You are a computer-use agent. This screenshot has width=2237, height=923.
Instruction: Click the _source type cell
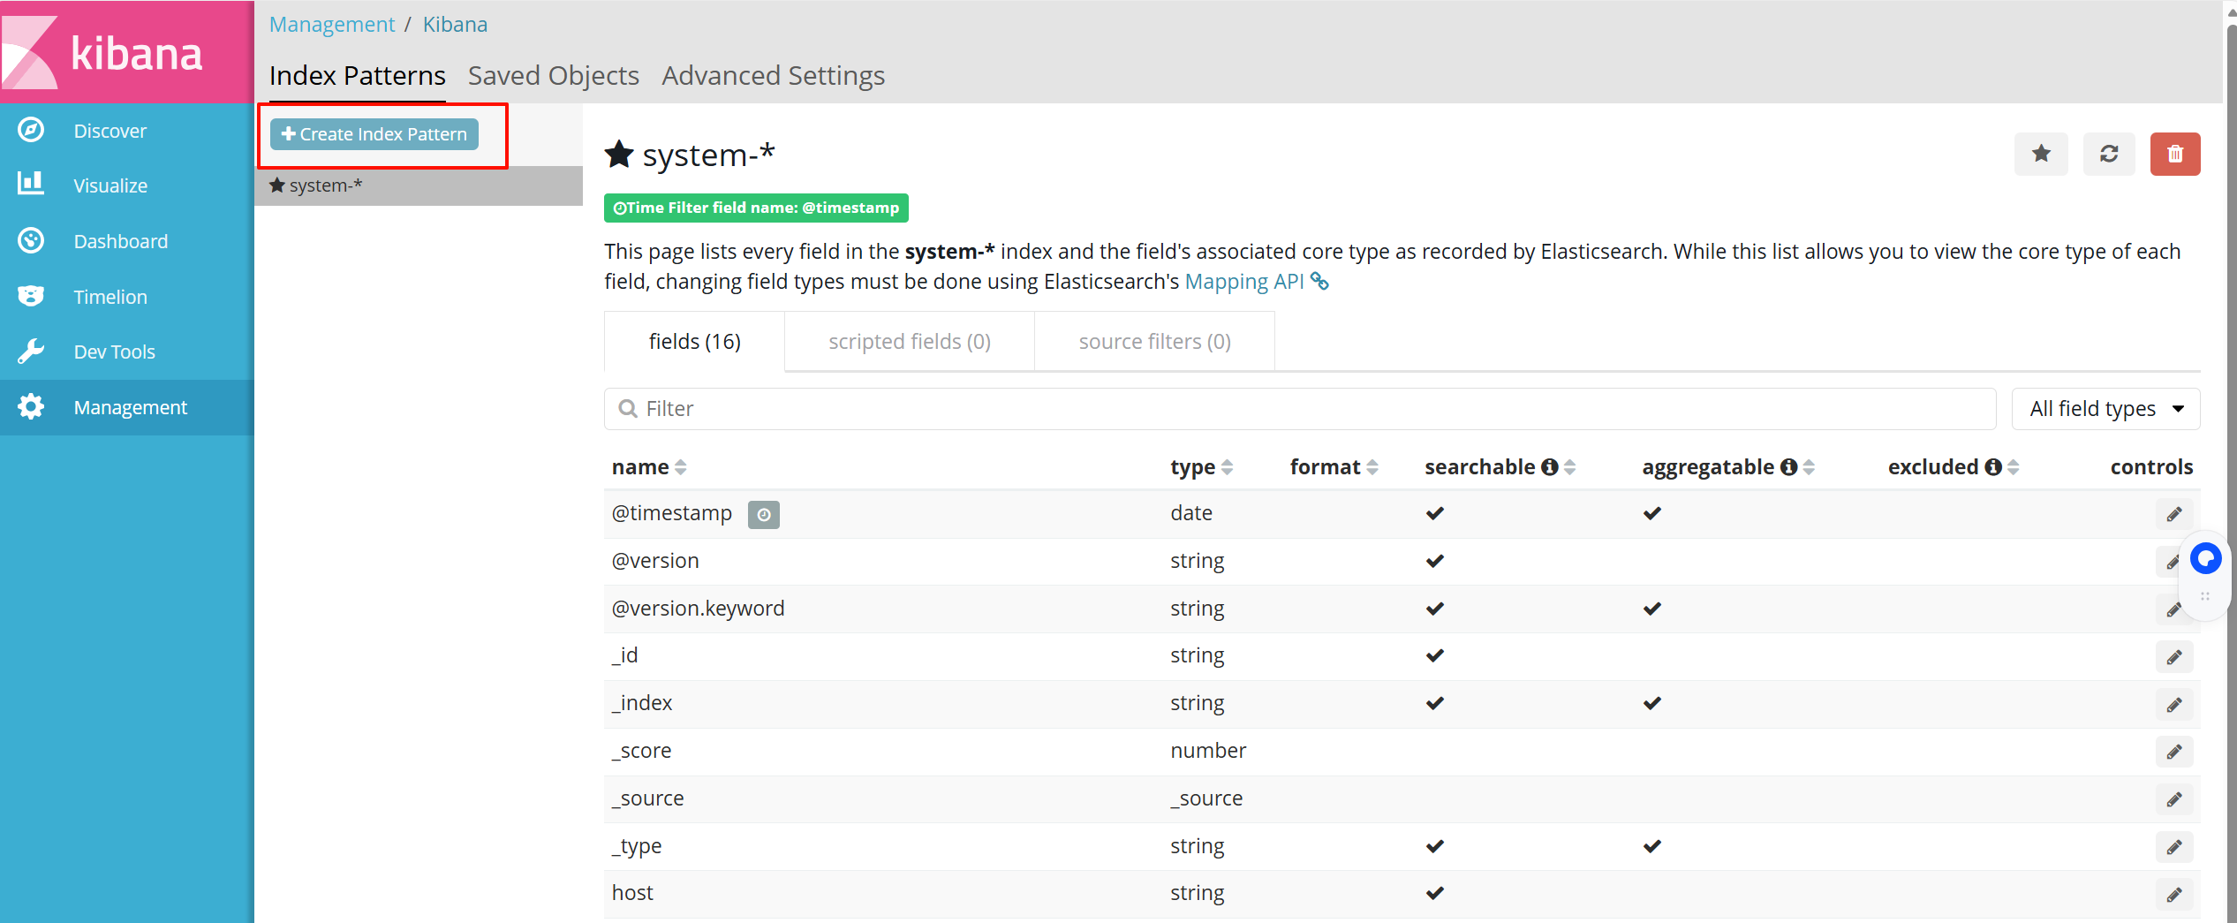tap(1206, 798)
